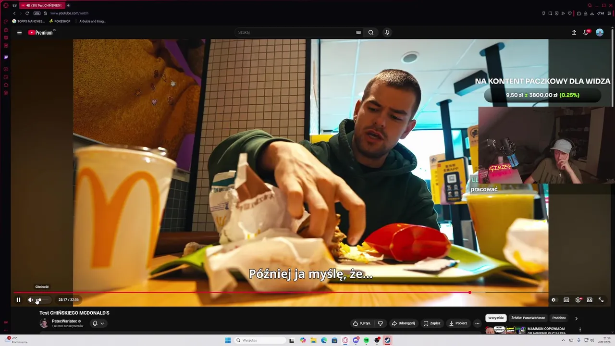Open Opera main menu logo
Image resolution: width=615 pixels, height=346 pixels.
6,5
